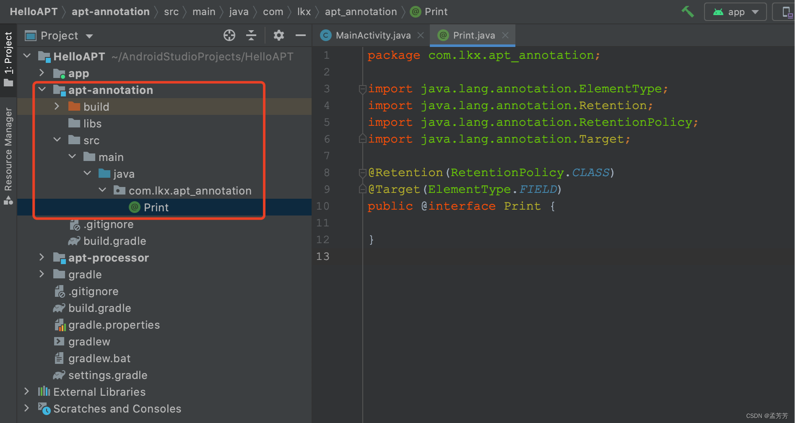Click the apt-processor module icon
795x423 pixels.
[59, 258]
